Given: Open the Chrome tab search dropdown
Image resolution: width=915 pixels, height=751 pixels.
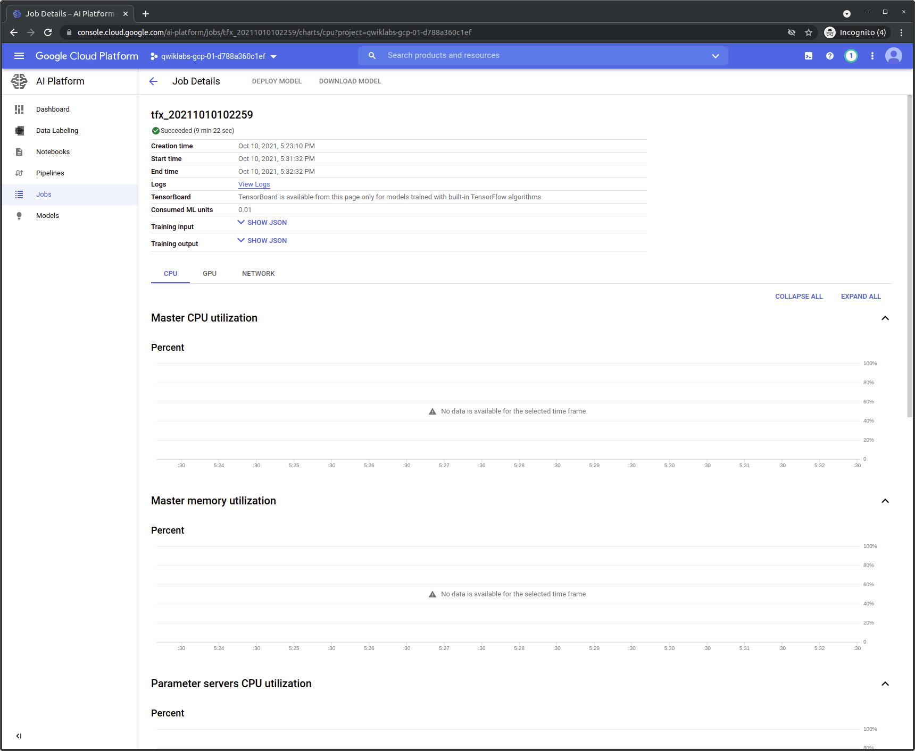Looking at the screenshot, I should (x=847, y=14).
